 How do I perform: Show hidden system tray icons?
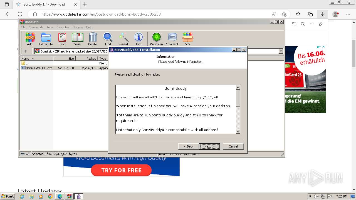310,196
